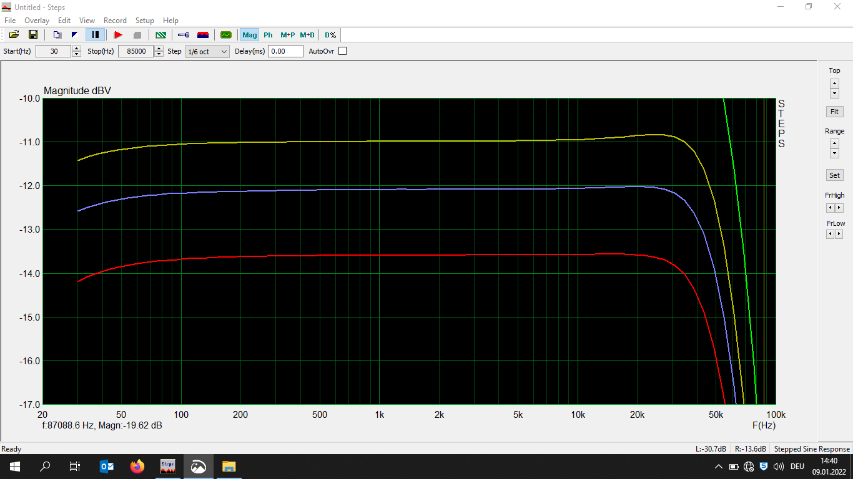Switch to Ph phase view
Image resolution: width=853 pixels, height=479 pixels.
268,35
